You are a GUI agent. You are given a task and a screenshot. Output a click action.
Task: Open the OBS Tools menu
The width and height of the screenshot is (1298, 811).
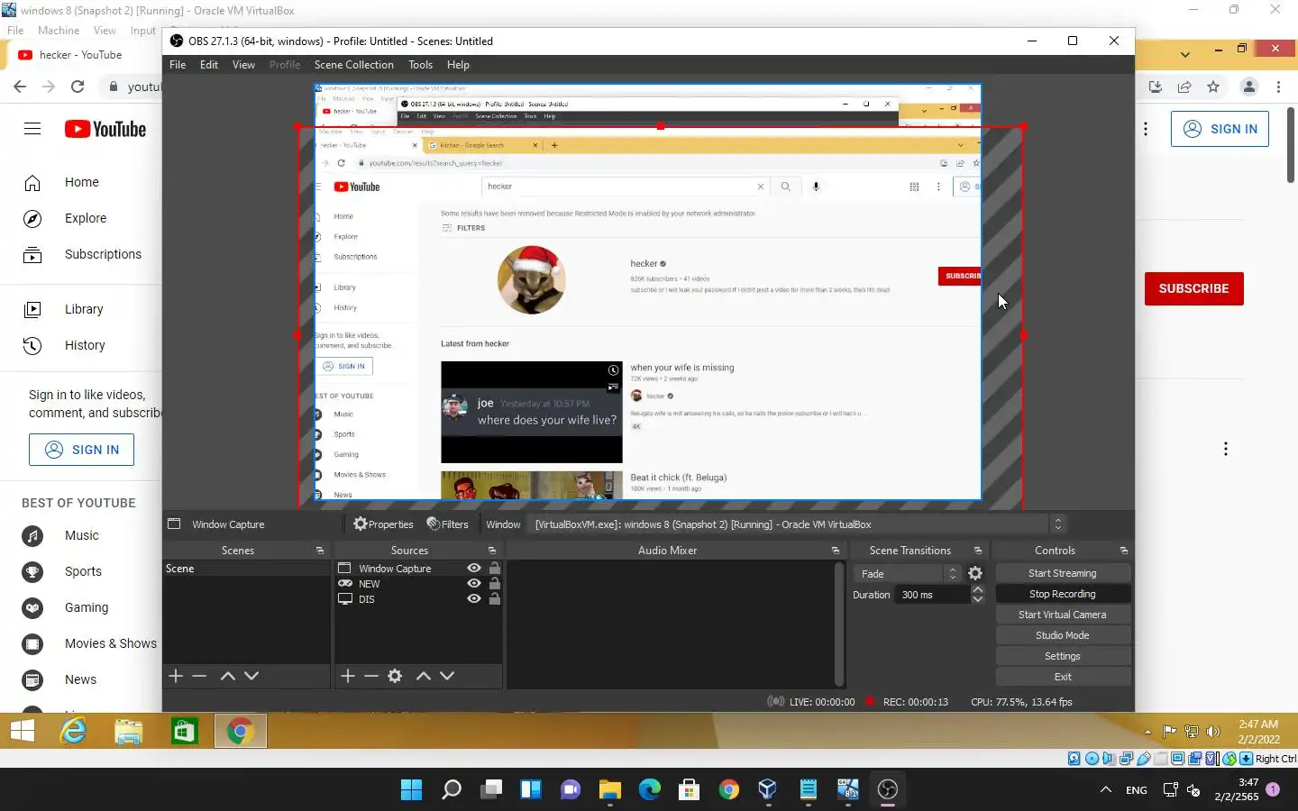421,65
